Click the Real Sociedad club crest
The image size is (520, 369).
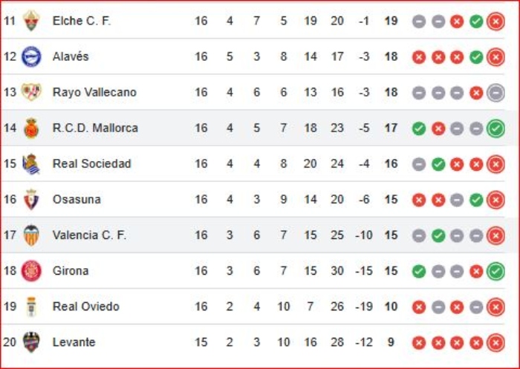pos(31,163)
